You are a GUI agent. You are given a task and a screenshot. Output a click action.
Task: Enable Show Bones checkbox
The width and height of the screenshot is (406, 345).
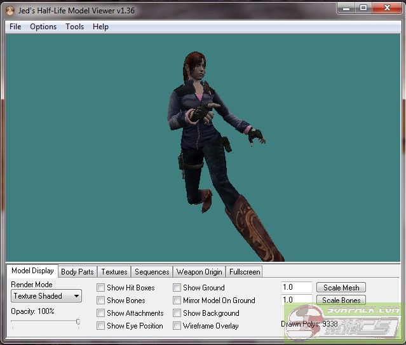(100, 301)
